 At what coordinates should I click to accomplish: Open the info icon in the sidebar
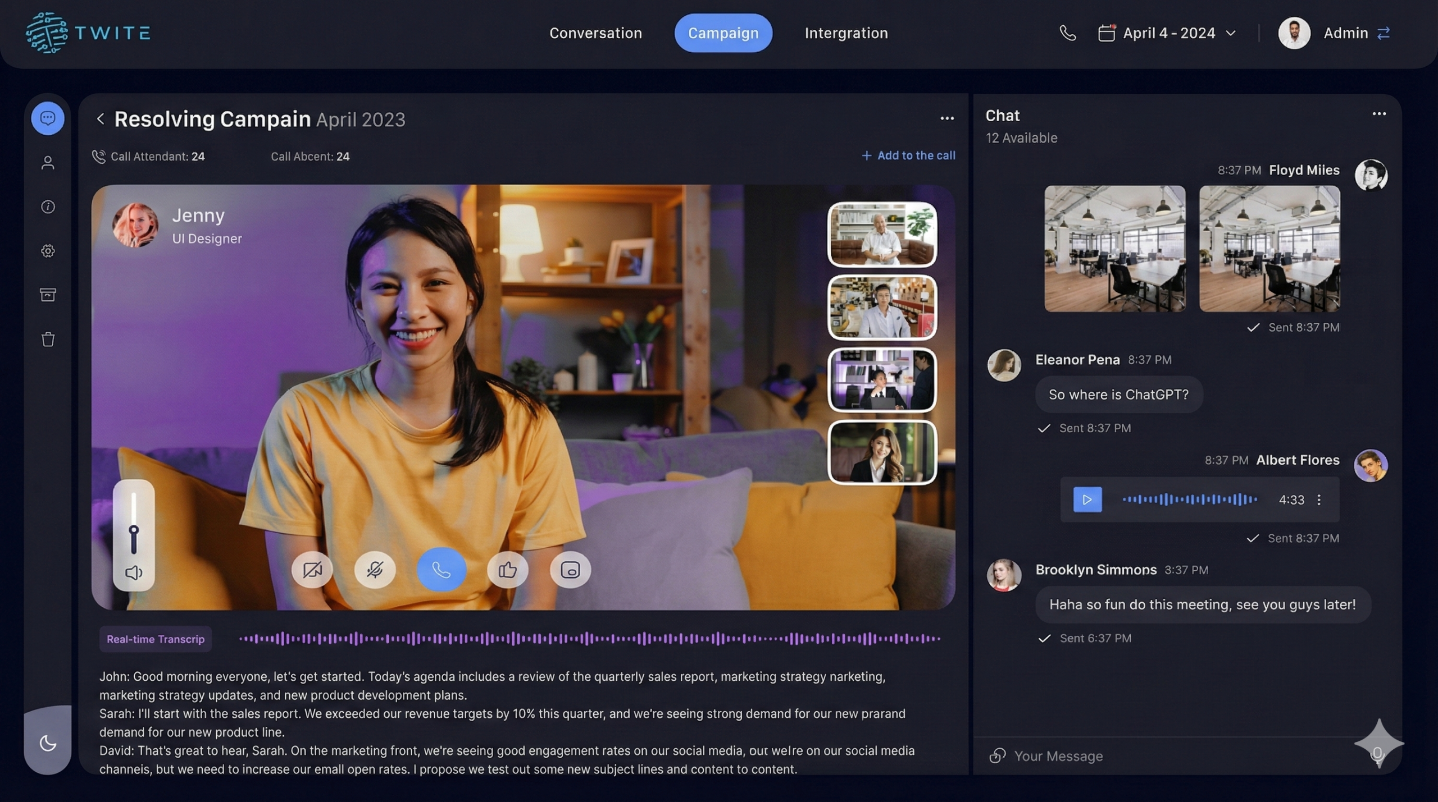coord(48,207)
